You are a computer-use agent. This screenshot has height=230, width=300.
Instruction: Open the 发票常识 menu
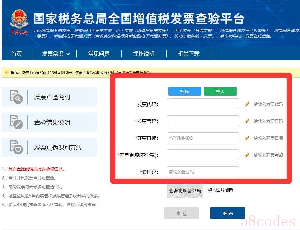(x=53, y=54)
